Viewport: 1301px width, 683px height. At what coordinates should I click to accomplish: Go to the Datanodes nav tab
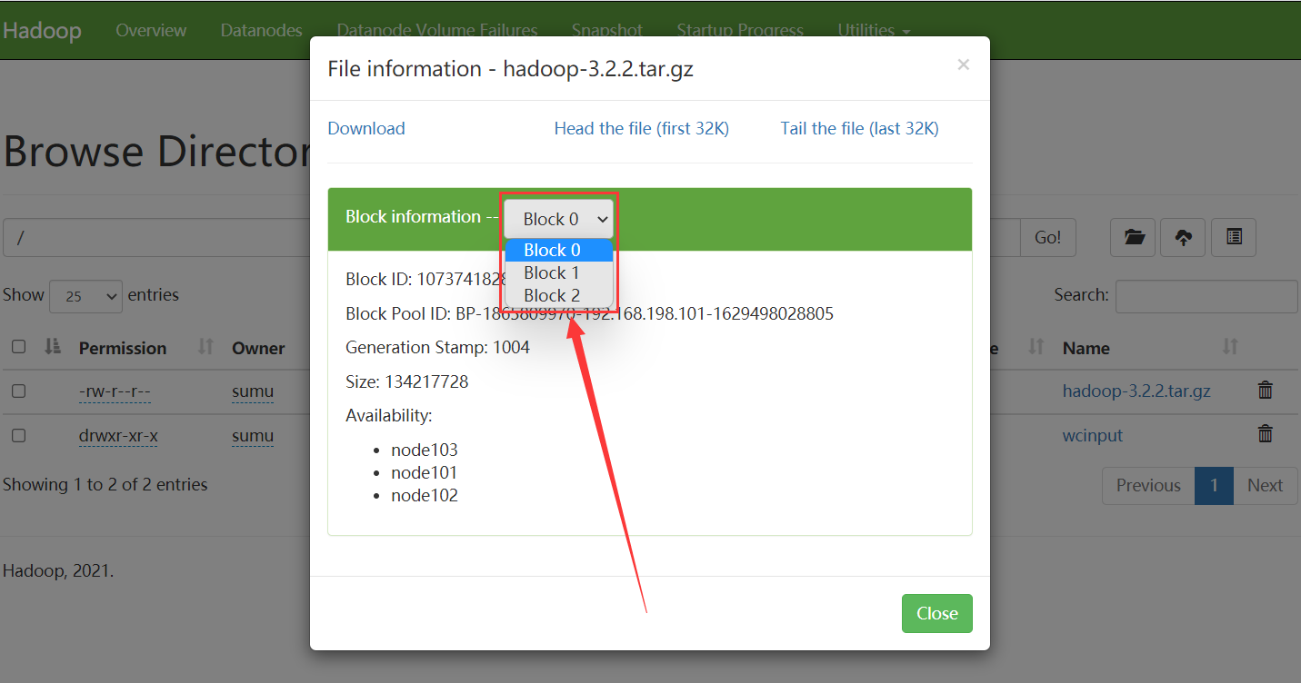click(261, 30)
